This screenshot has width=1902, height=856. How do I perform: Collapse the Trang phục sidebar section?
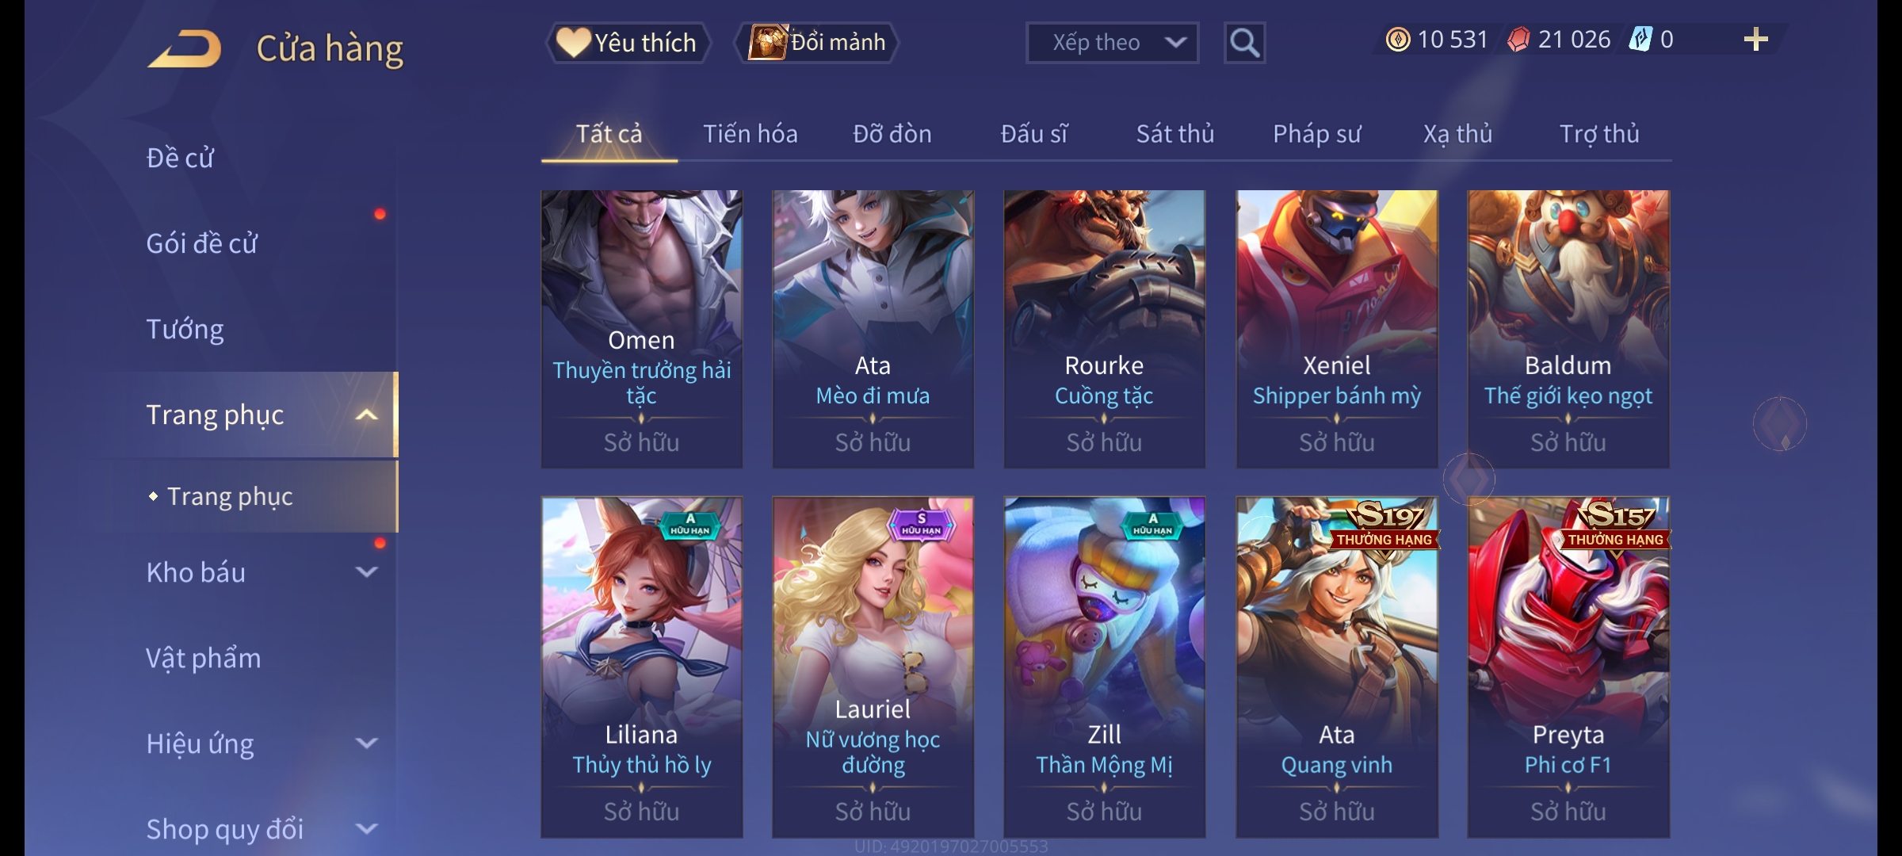[x=366, y=415]
